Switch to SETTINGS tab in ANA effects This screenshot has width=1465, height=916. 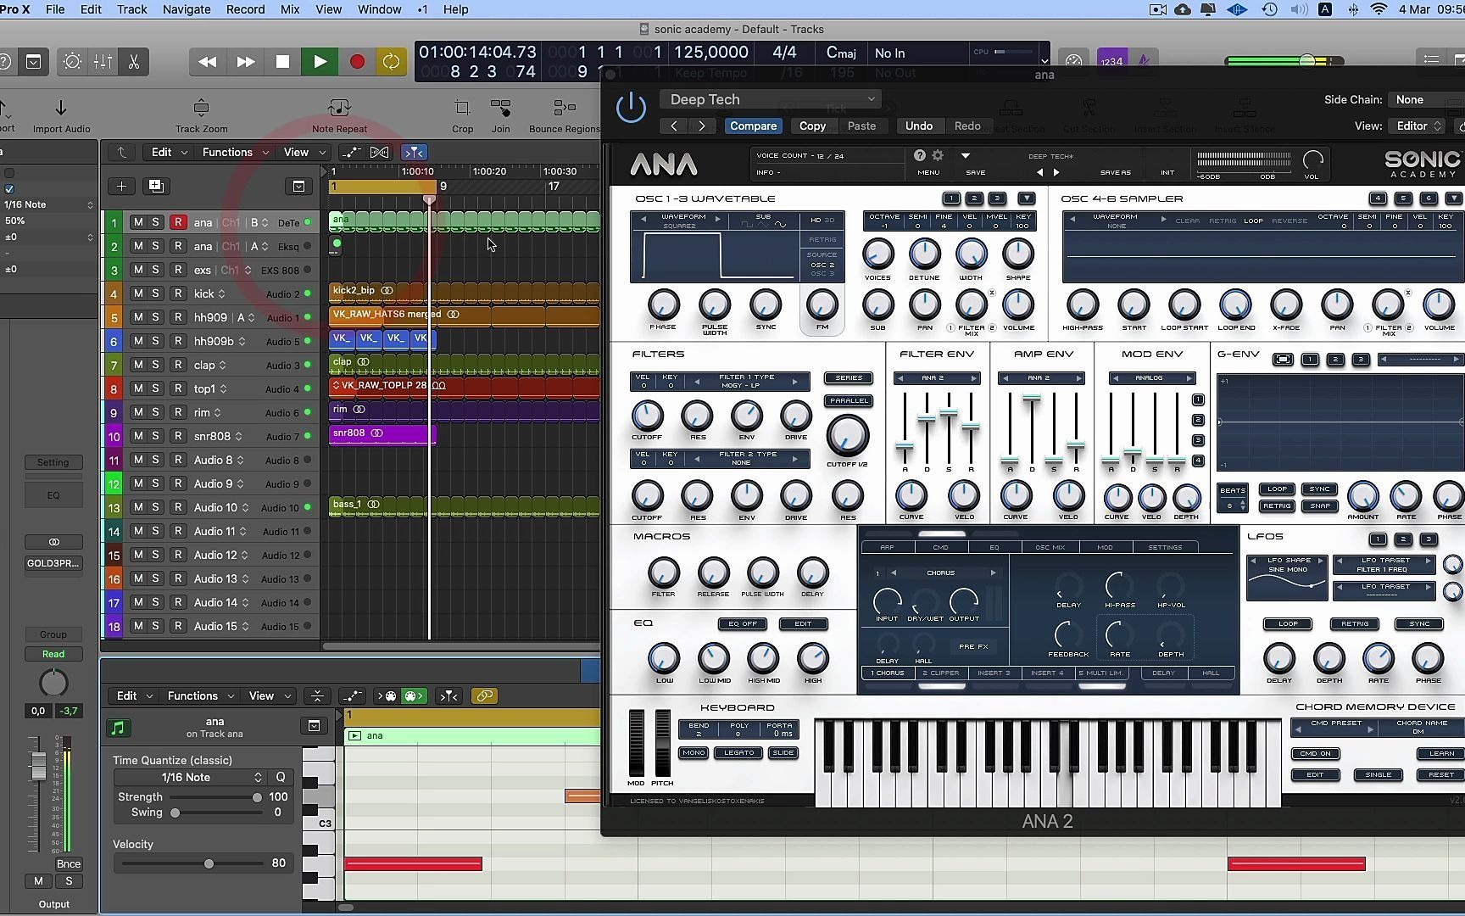pos(1165,547)
